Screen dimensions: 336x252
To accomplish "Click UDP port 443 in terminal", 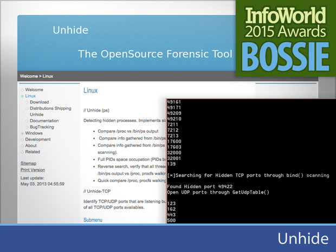I will (171, 215).
